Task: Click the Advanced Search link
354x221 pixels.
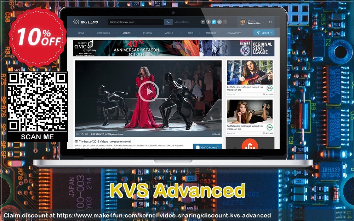Action: pyautogui.click(x=181, y=22)
